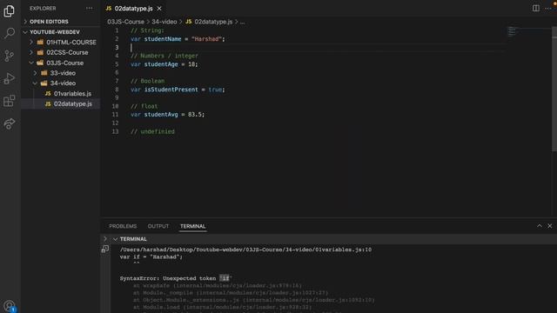Click line number 13 in gutter
This screenshot has height=313, width=557.
tap(115, 131)
